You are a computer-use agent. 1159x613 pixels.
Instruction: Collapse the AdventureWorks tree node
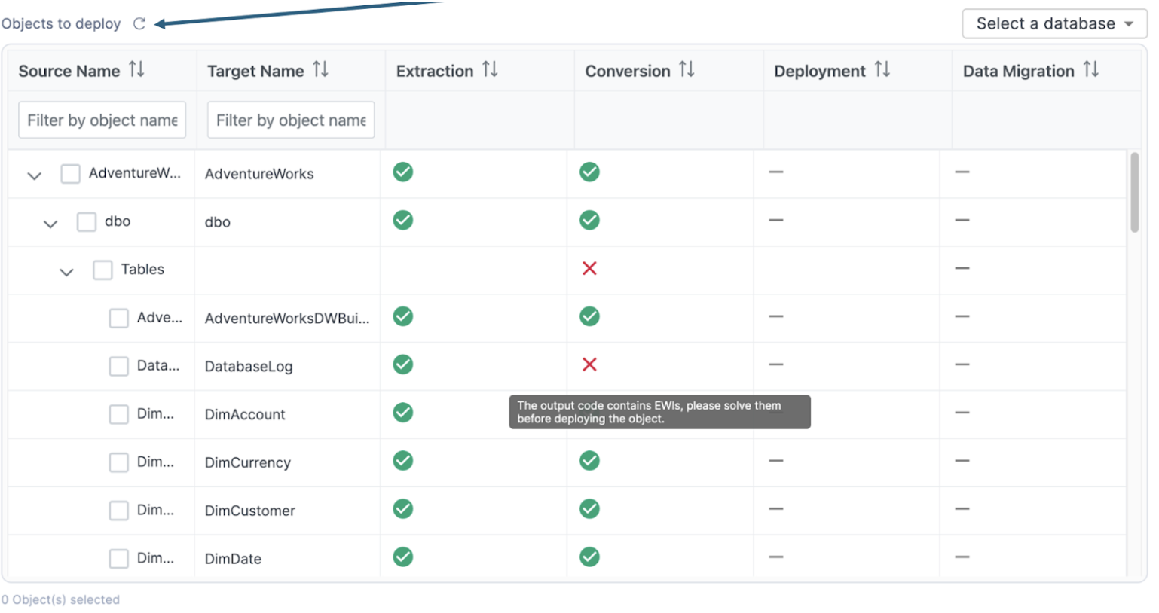[34, 175]
